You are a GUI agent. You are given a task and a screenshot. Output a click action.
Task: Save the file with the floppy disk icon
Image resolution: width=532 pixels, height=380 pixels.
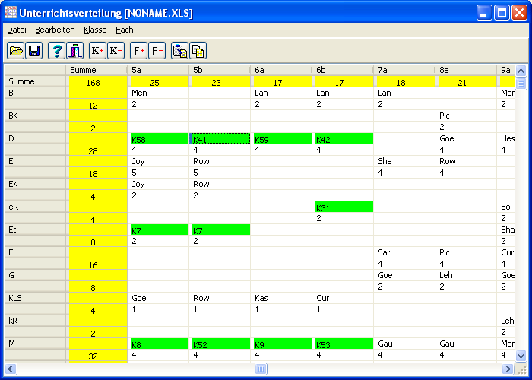[33, 51]
